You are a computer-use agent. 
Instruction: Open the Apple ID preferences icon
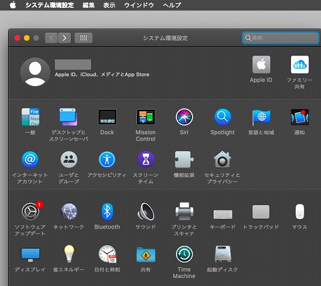tap(261, 65)
